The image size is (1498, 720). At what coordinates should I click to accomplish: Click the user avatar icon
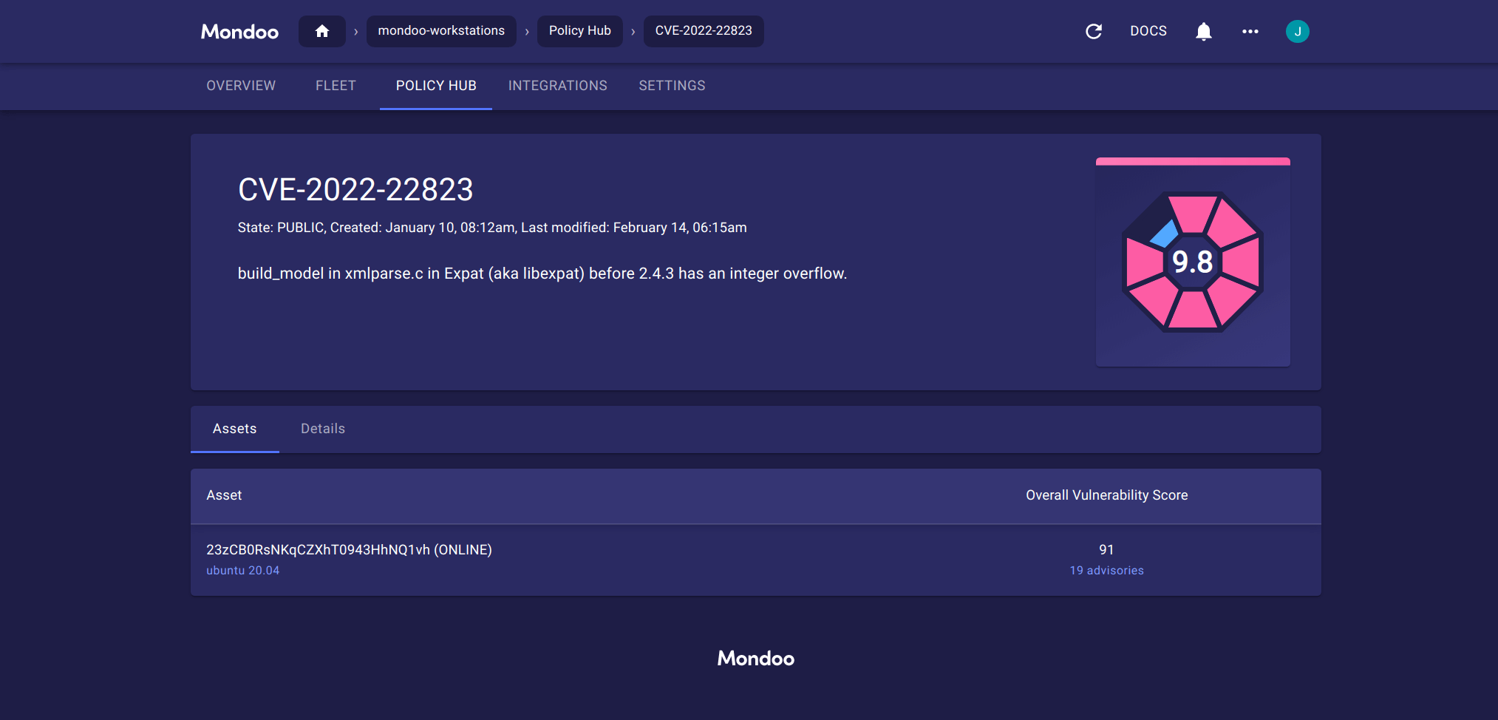coord(1298,31)
